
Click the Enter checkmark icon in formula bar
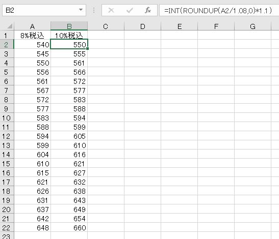[130, 10]
